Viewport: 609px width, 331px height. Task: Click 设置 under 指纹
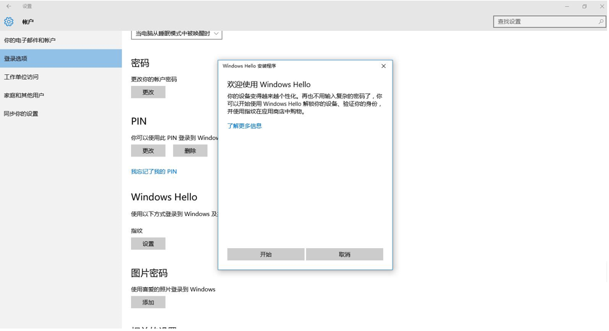click(148, 244)
